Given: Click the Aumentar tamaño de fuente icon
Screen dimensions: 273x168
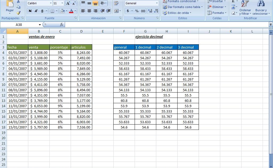Looking at the screenshot, I should (68, 3).
